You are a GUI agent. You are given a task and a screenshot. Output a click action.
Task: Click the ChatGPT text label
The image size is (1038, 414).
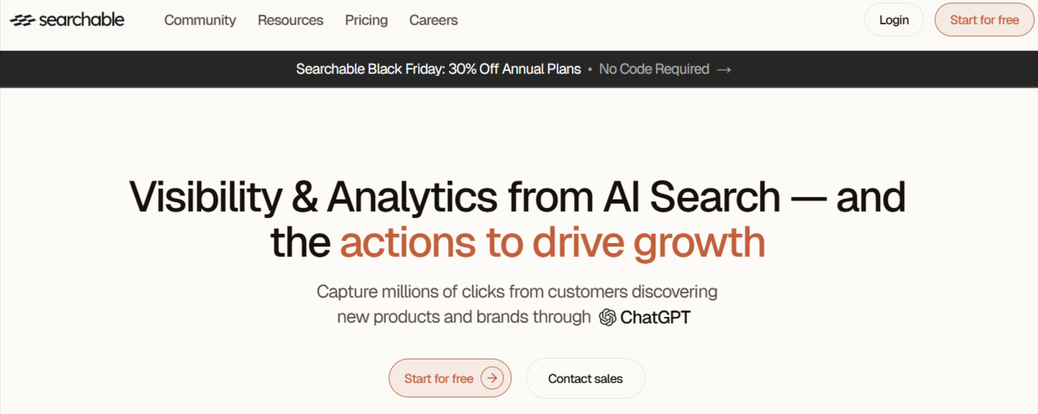[656, 316]
